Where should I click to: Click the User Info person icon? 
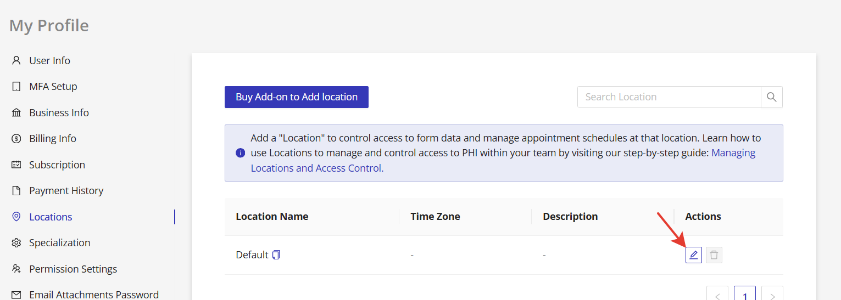tap(16, 60)
